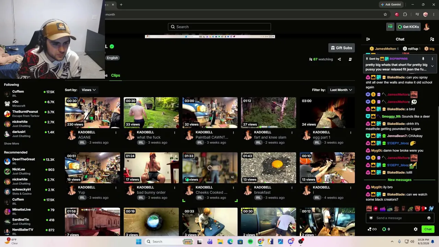Open the chat users list icon

(x=432, y=39)
